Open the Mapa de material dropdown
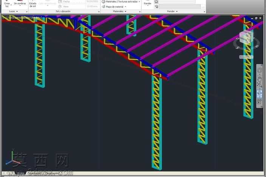Image resolution: width=266 pixels, height=177 pixels. tap(125, 7)
